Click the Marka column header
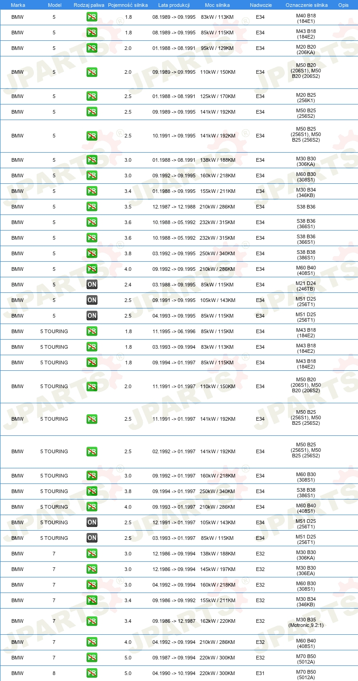The image size is (358, 681). [17, 5]
